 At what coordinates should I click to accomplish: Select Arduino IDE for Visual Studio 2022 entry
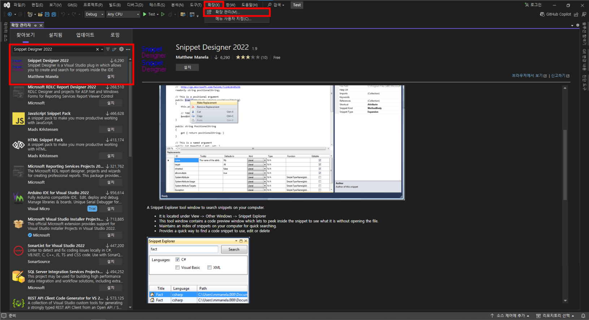(x=69, y=201)
